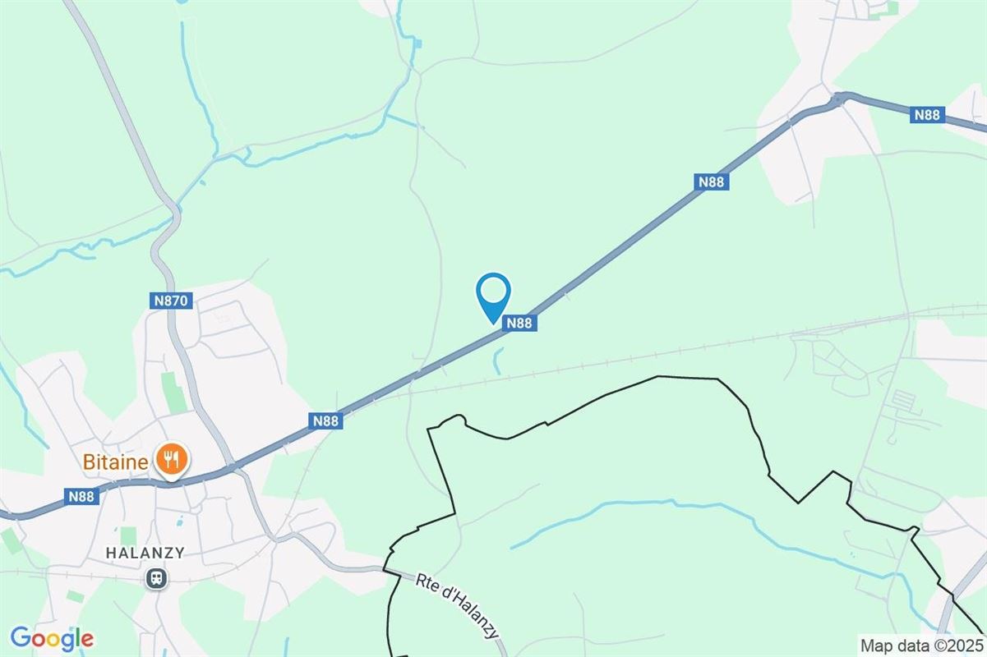Image resolution: width=987 pixels, height=657 pixels.
Task: Click the HALANZY town label
Action: (x=145, y=554)
